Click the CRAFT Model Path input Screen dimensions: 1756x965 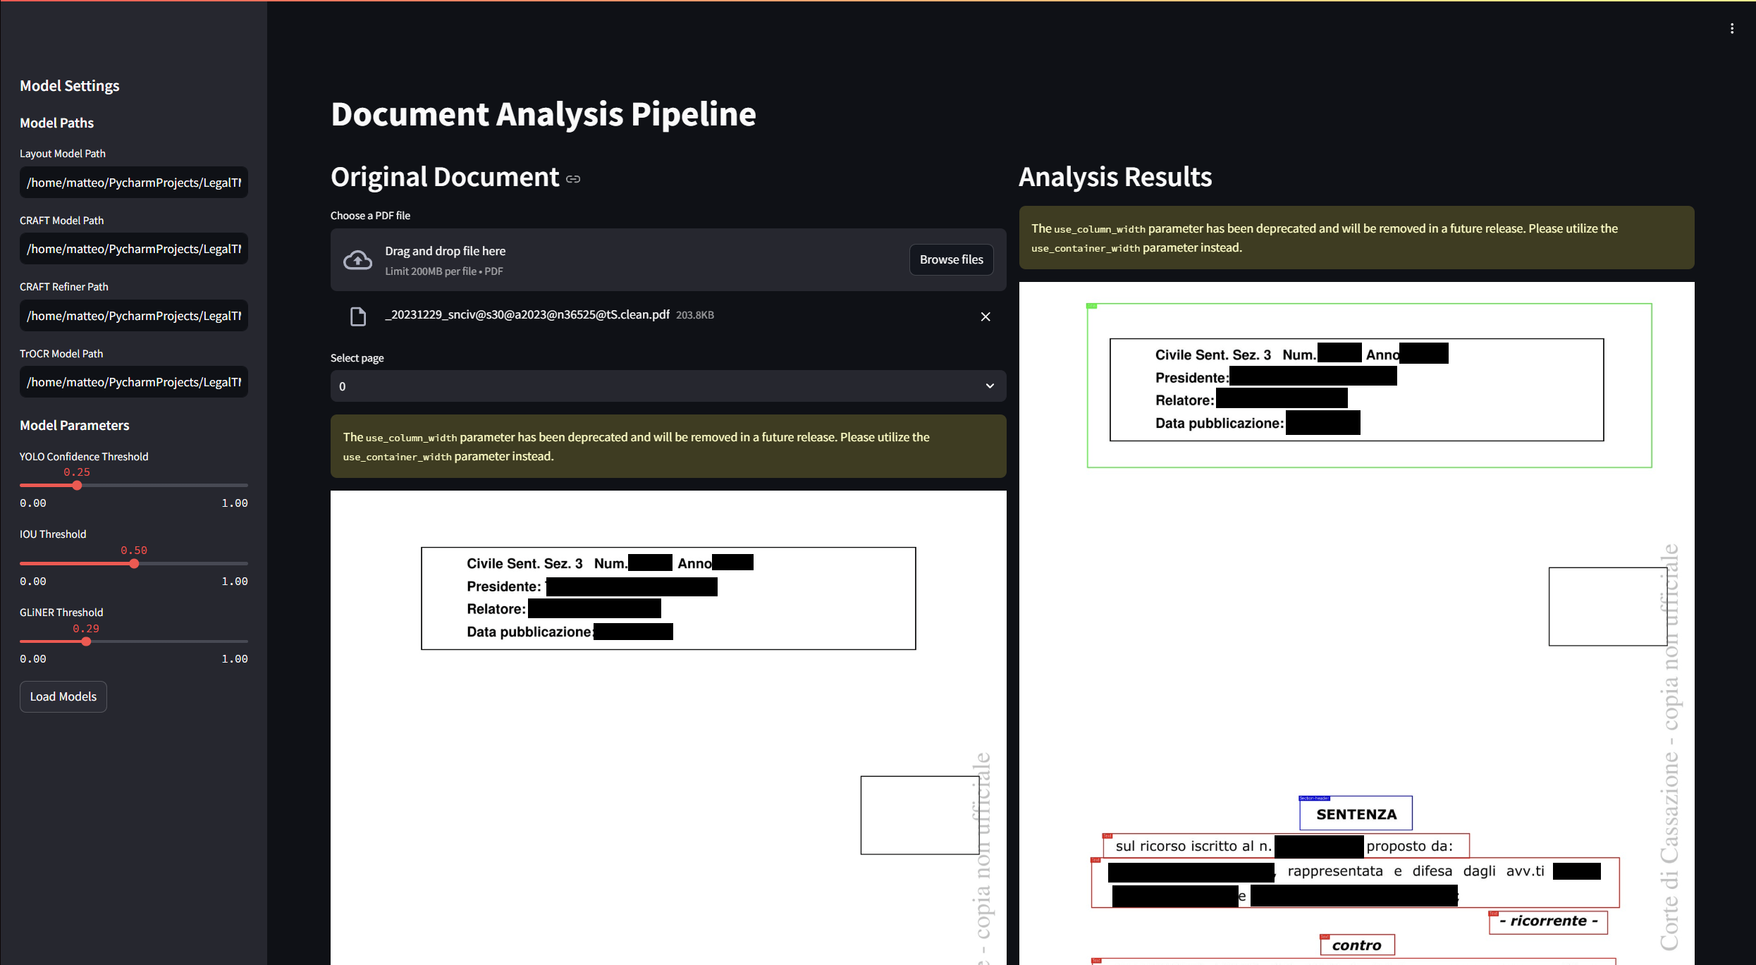pos(133,249)
